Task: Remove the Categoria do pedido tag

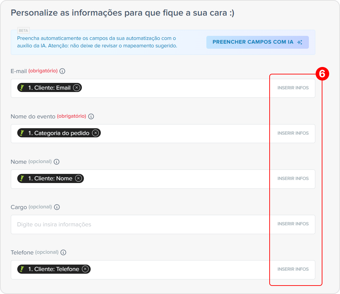Action: 95,133
